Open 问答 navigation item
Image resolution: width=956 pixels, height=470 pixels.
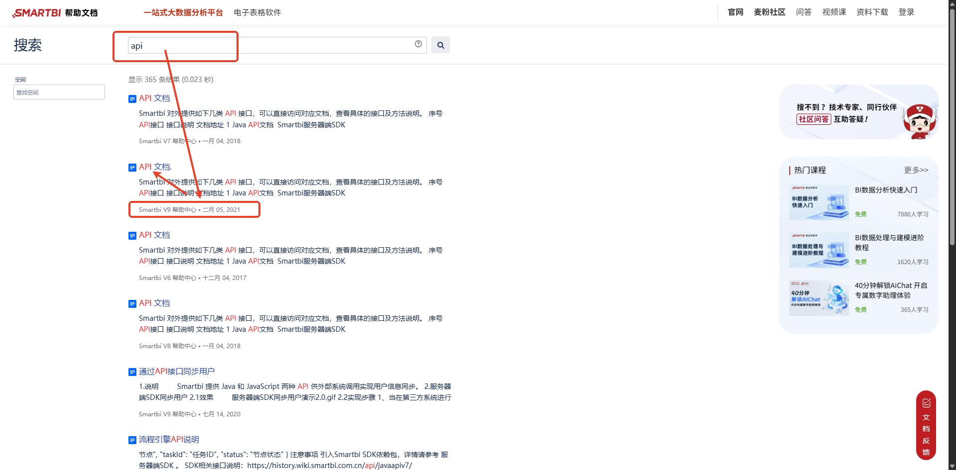[x=804, y=12]
